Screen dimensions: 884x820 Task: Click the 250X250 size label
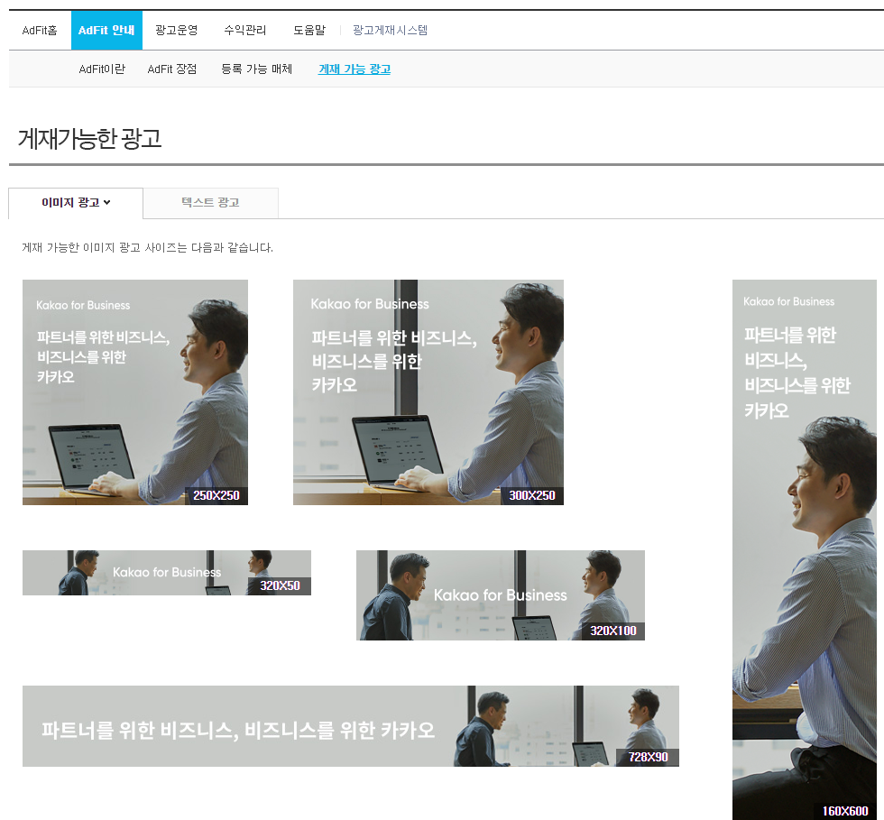click(216, 496)
